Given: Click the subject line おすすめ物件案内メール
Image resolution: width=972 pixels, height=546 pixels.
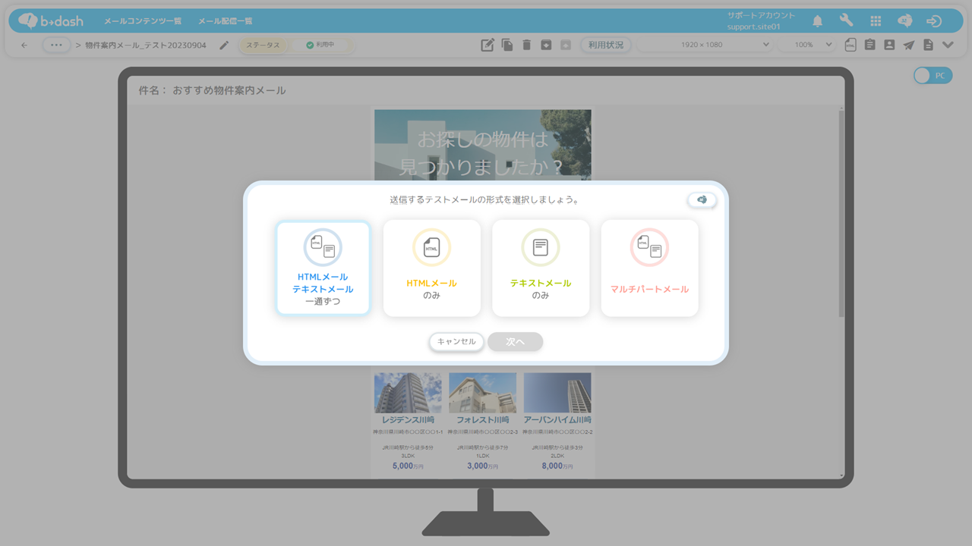Looking at the screenshot, I should pos(229,90).
